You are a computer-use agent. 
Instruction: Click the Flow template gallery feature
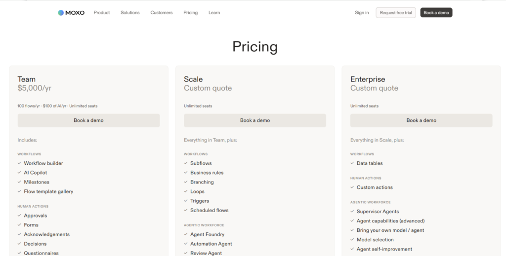[x=48, y=191]
